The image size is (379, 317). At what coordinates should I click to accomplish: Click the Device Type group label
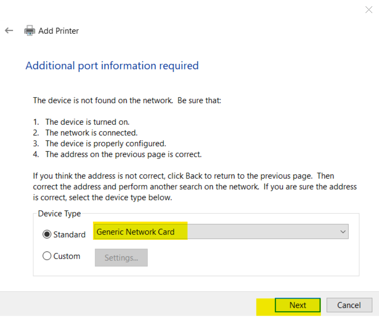[59, 214]
